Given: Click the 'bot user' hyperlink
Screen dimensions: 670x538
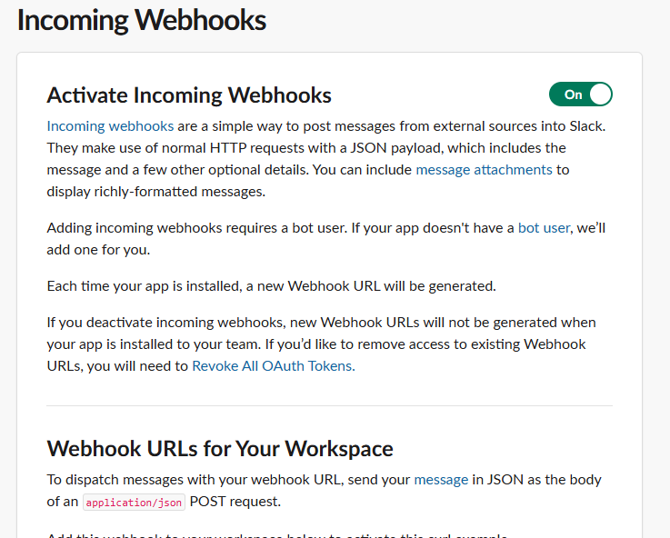Looking at the screenshot, I should (543, 227).
